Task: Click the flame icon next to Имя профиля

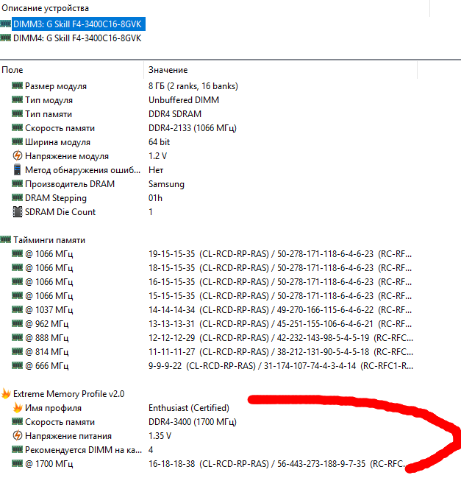Action: pos(17,408)
